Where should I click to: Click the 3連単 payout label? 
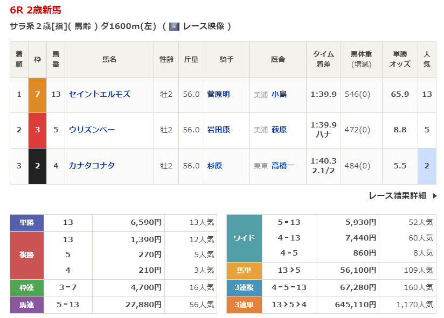[244, 305]
